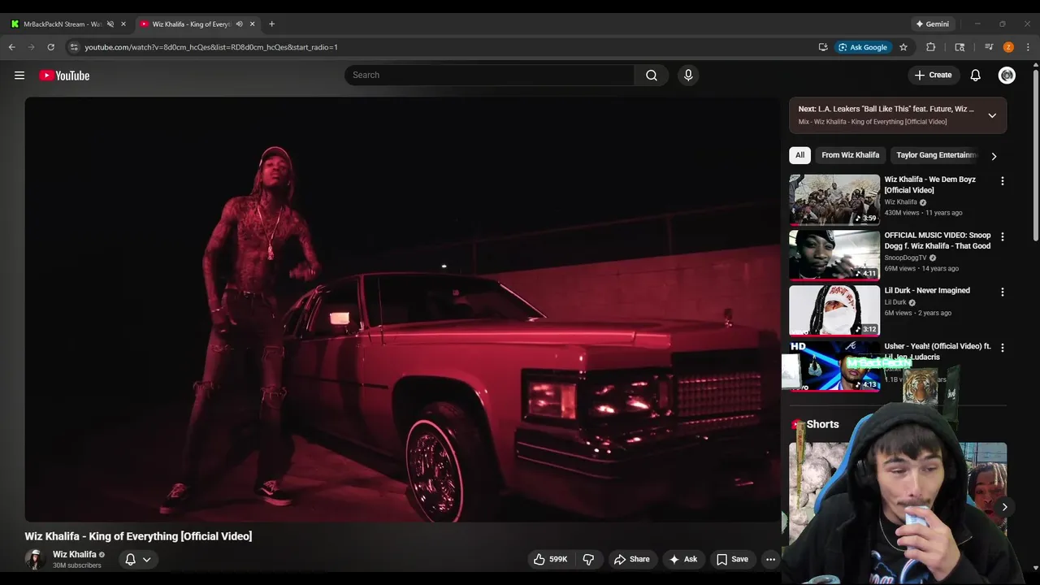Screen dimensions: 1040x585
Task: Click the install app icon in address bar
Action: (823, 47)
